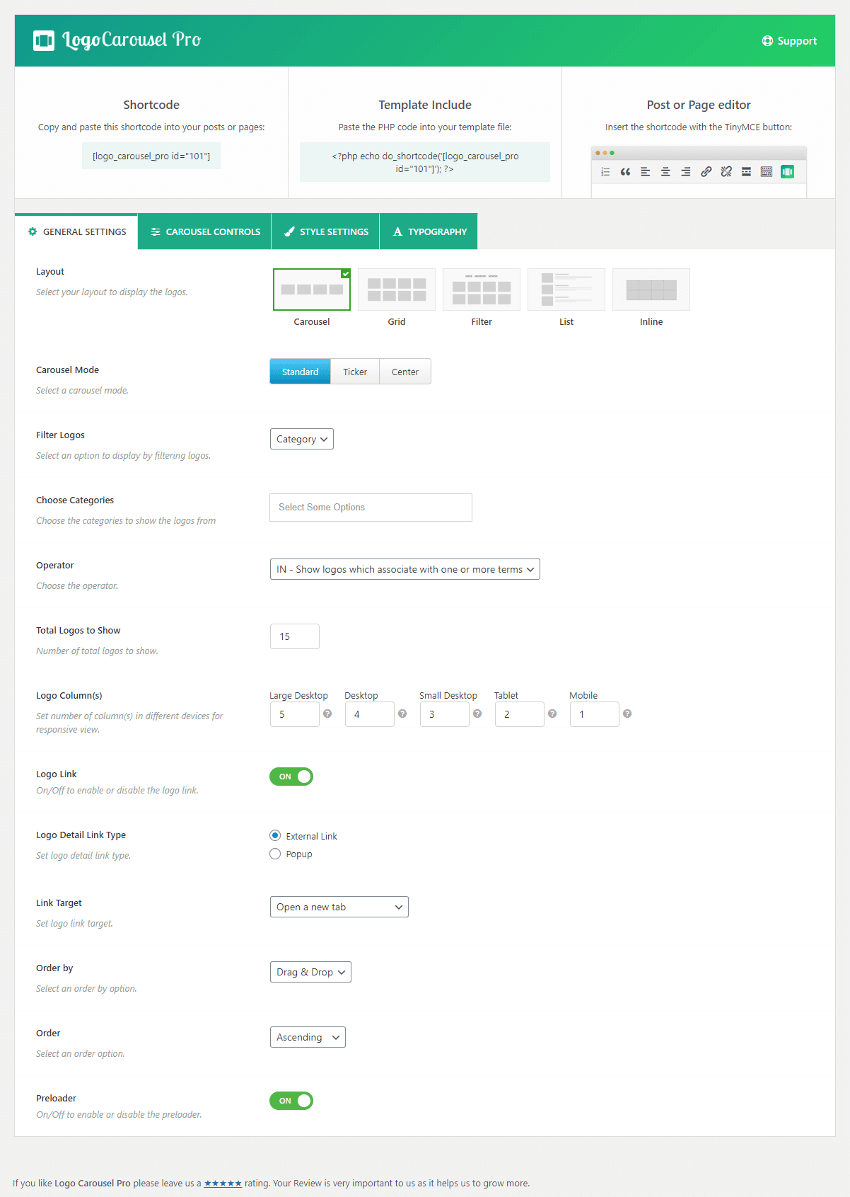This screenshot has height=1197, width=850.
Task: Open the Filter Logos Category dropdown
Action: [302, 439]
